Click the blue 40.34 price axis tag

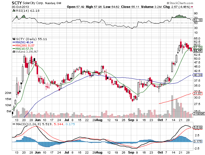(x=198, y=75)
